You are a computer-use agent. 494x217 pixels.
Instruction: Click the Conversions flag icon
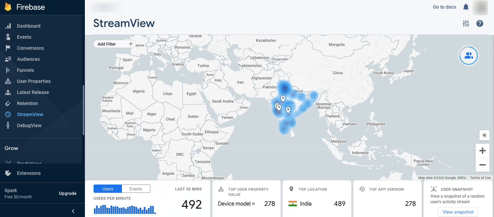tap(8, 48)
